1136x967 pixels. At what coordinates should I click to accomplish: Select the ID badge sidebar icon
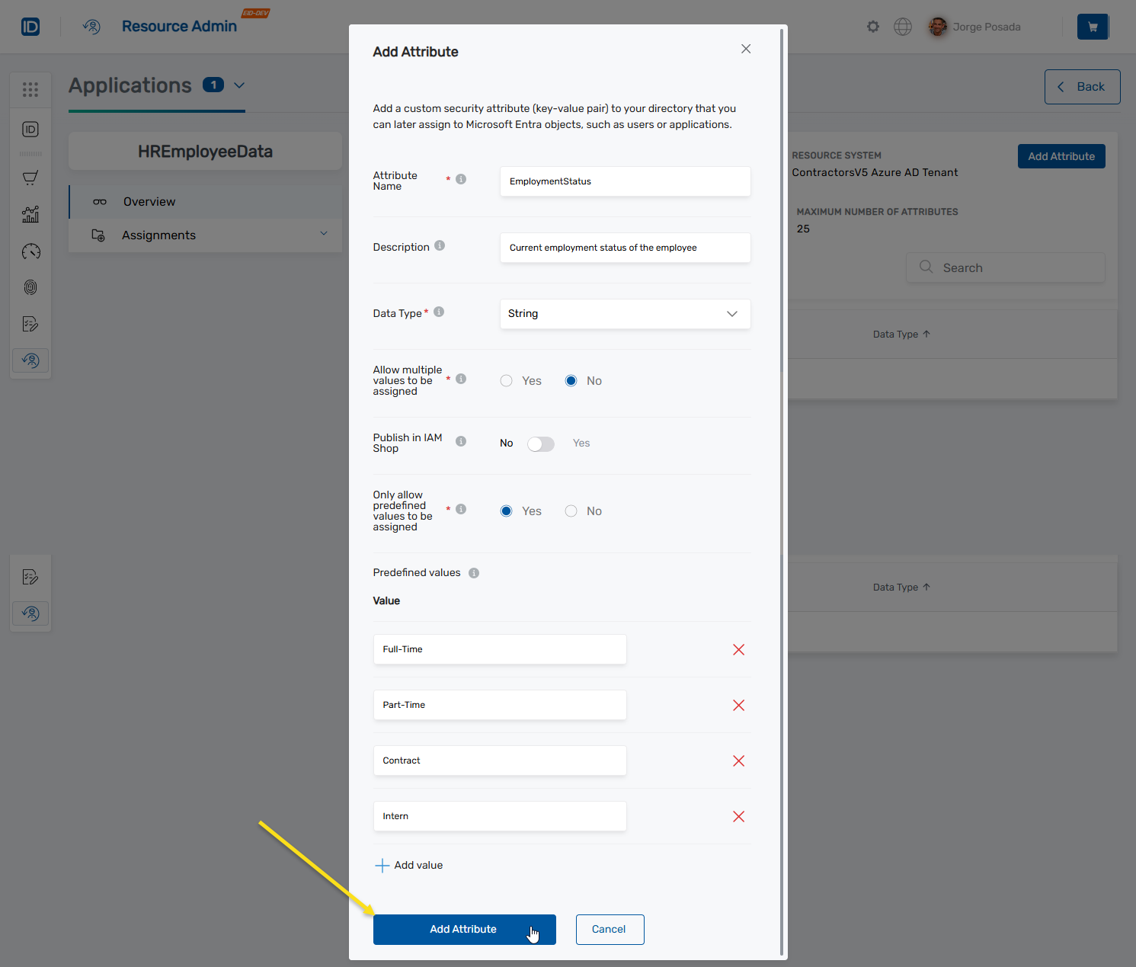pos(30,130)
